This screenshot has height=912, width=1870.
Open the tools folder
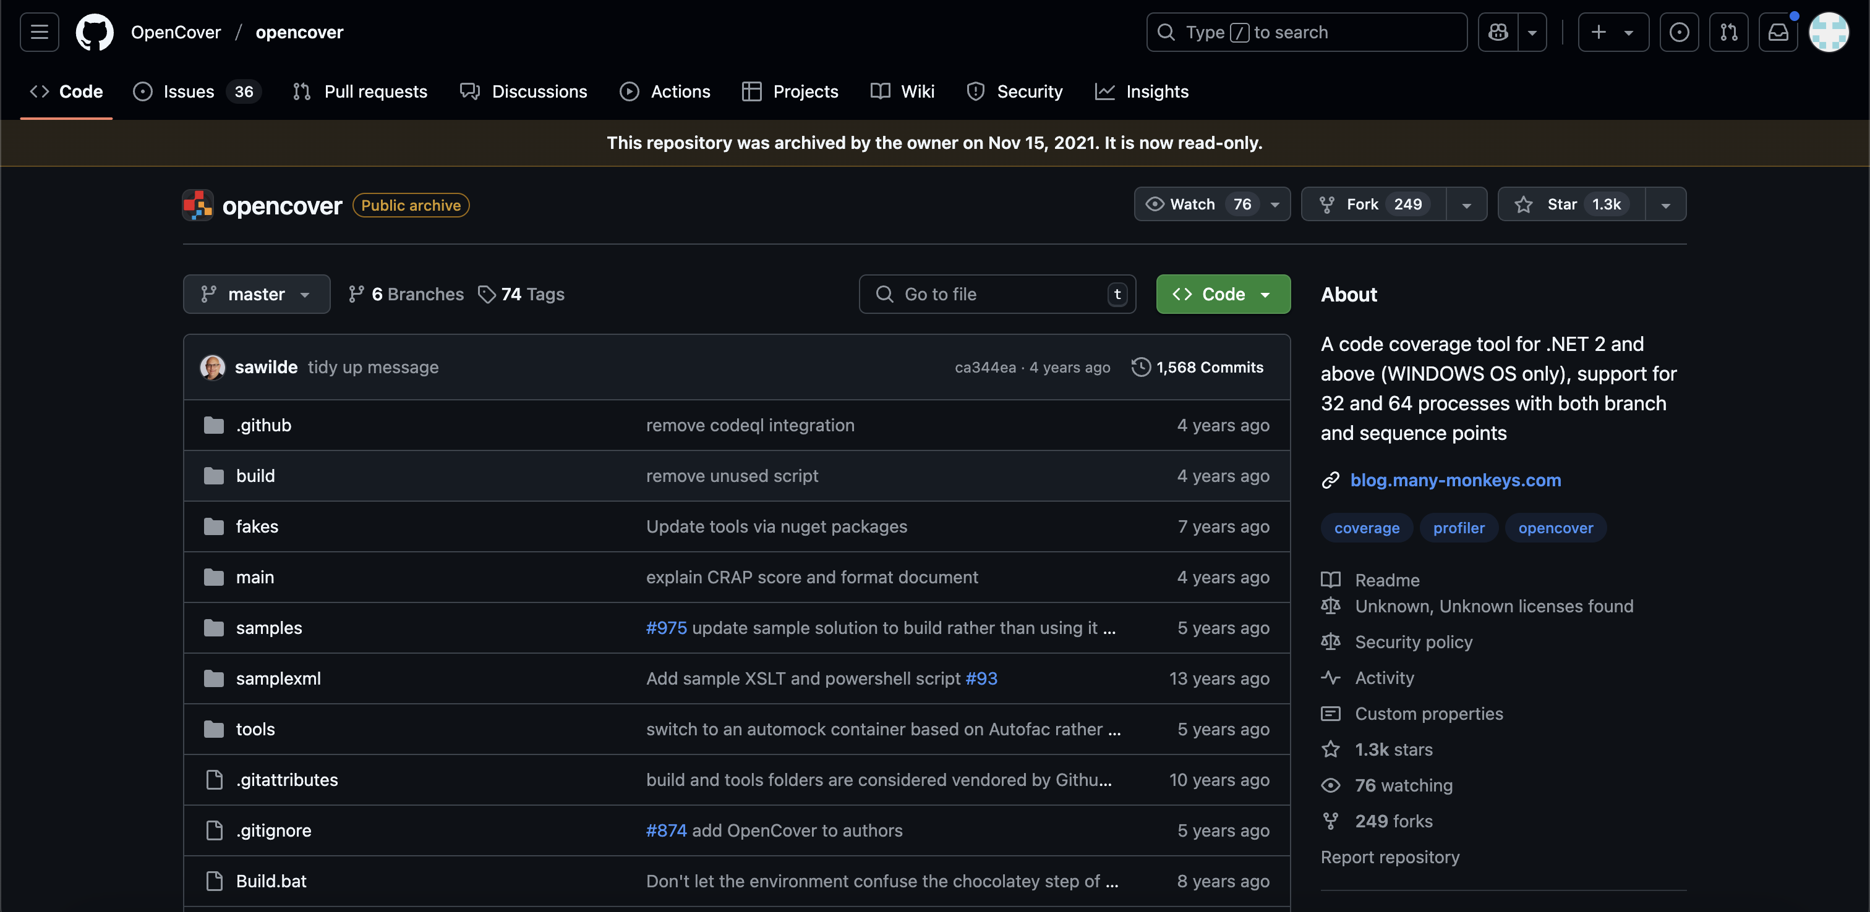255,729
